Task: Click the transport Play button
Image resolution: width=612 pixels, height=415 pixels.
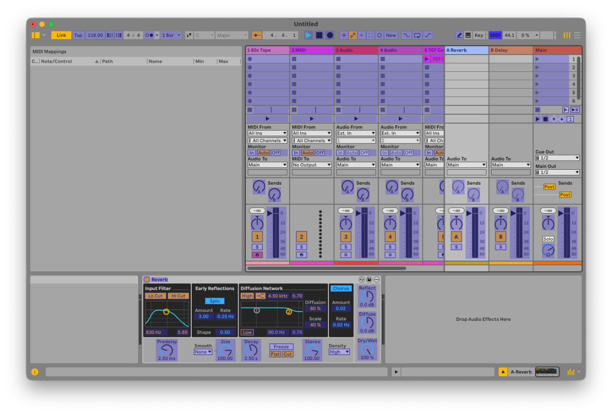Action: coord(309,35)
